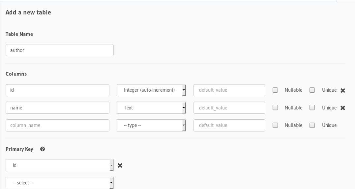Open the -- type -- dropdown
This screenshot has width=355, height=189.
(151, 125)
